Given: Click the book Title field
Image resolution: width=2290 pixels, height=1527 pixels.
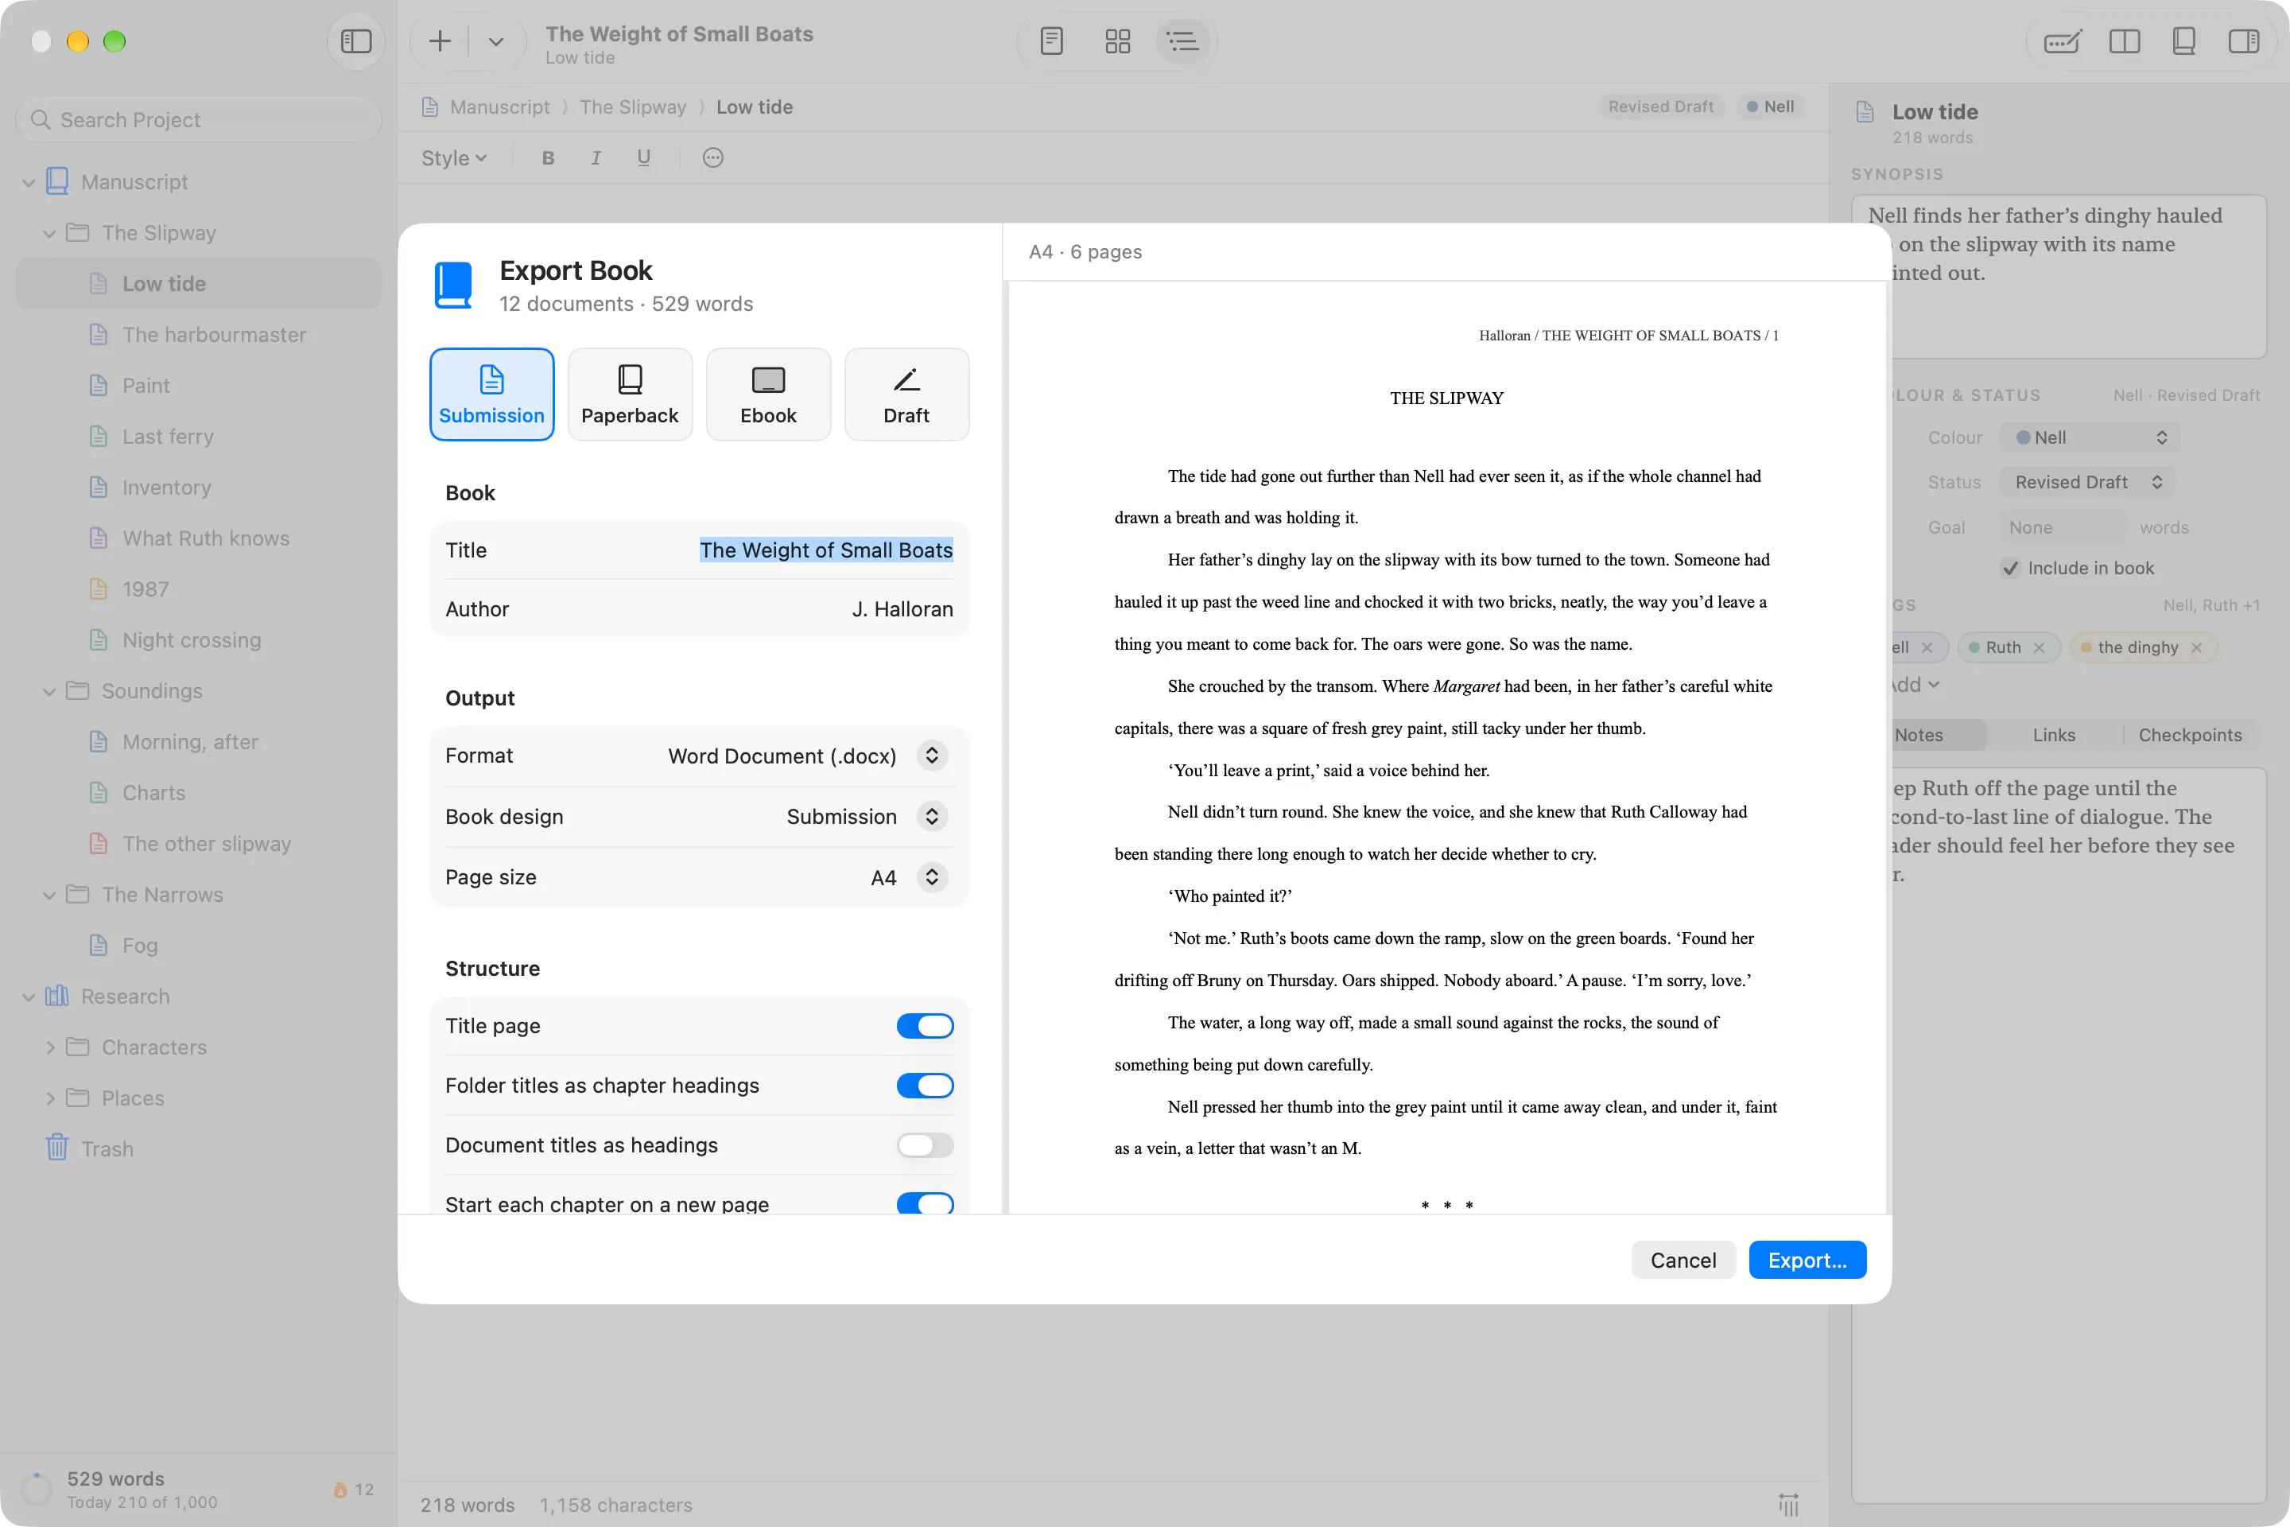Looking at the screenshot, I should pyautogui.click(x=825, y=550).
